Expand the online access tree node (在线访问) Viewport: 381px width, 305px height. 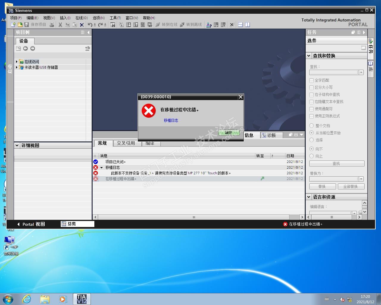tap(17, 62)
